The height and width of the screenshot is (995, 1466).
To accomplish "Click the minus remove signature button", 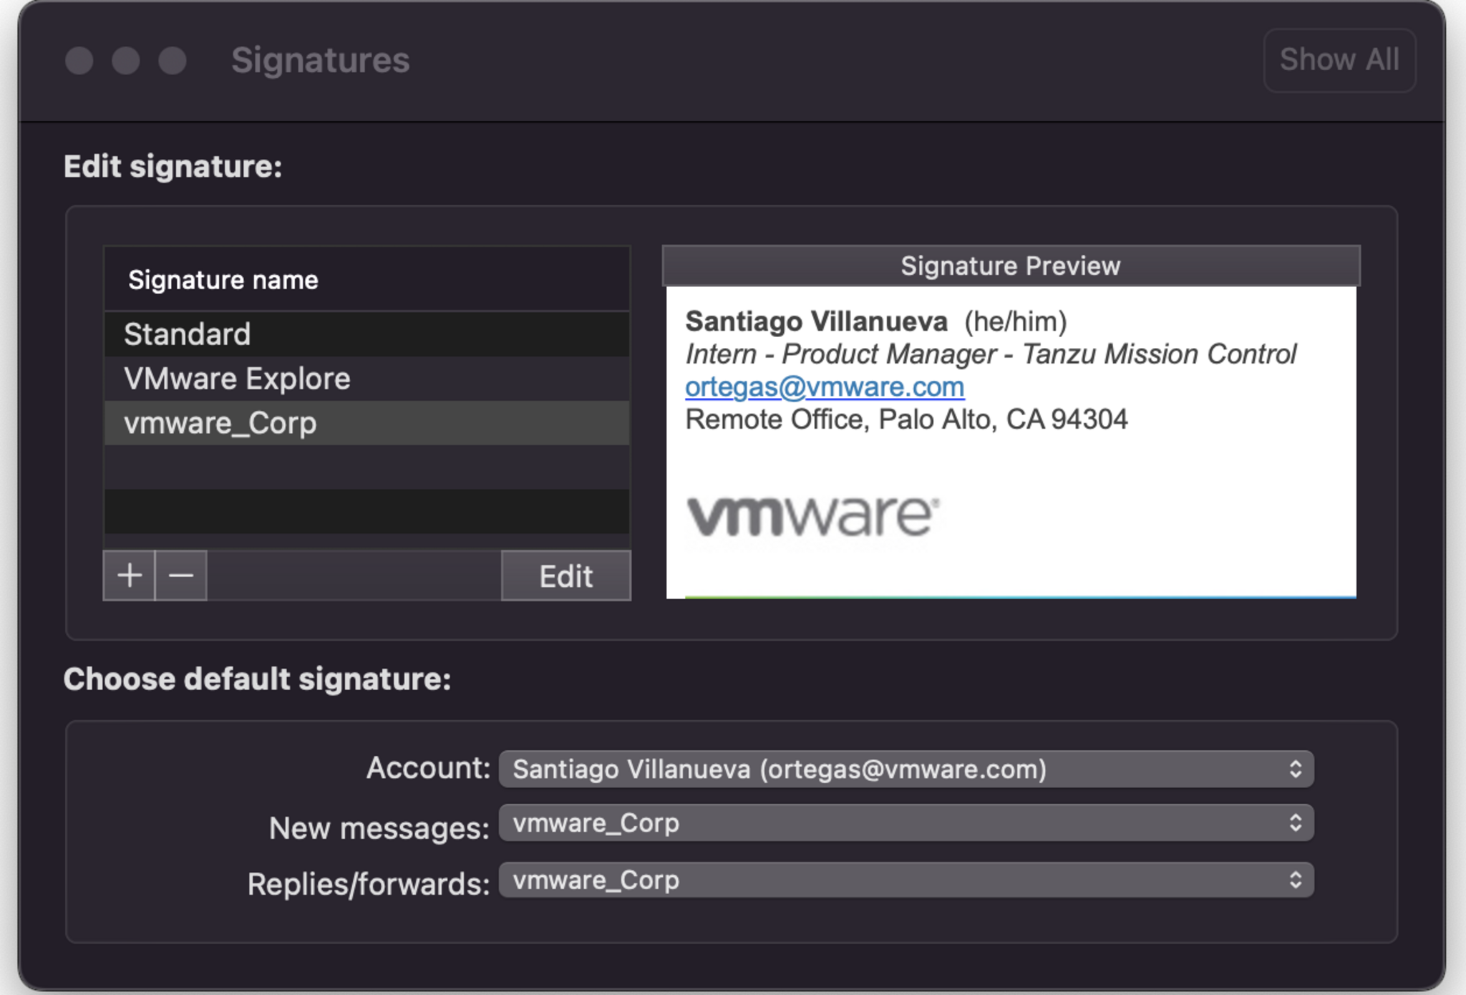I will pos(181,576).
